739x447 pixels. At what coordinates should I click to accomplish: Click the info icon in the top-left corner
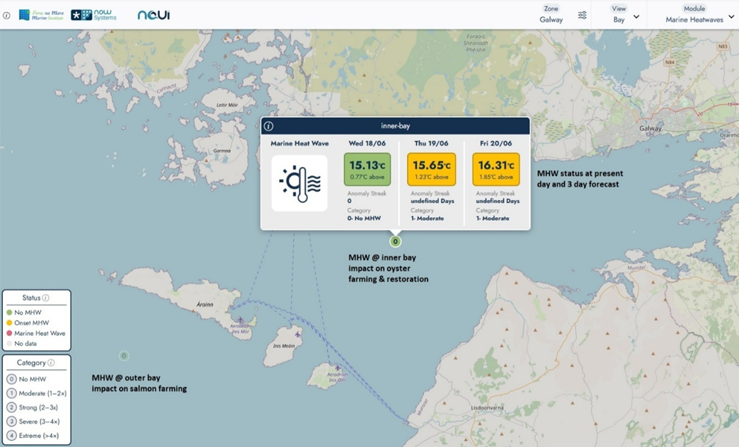click(x=6, y=15)
